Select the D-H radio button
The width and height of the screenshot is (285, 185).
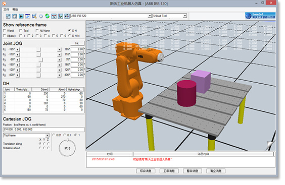tap(69, 30)
